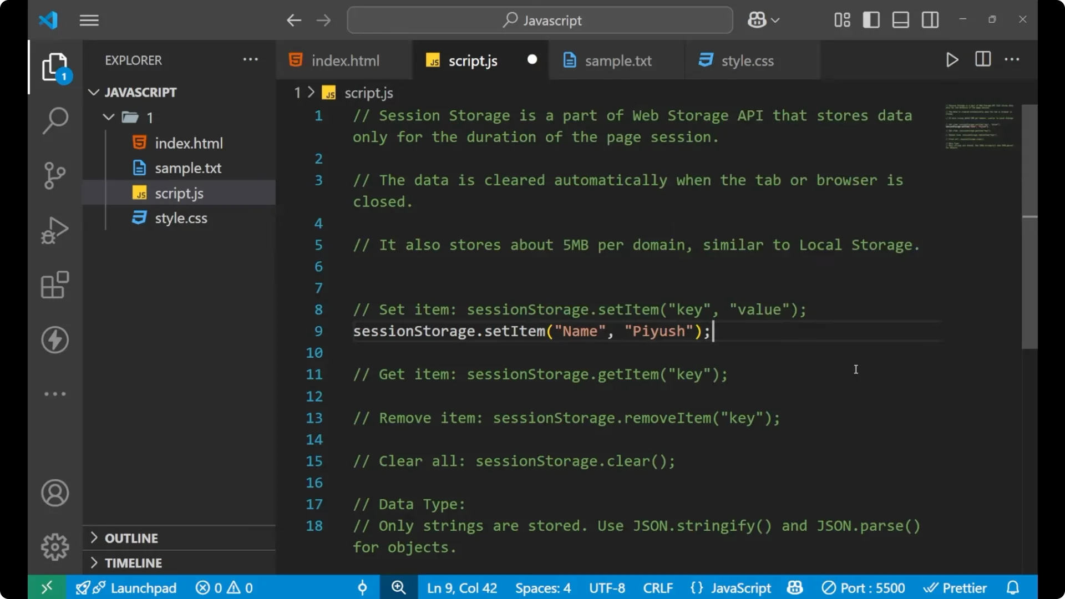This screenshot has height=599, width=1065.
Task: Click the Prettier status bar item
Action: [x=956, y=587]
